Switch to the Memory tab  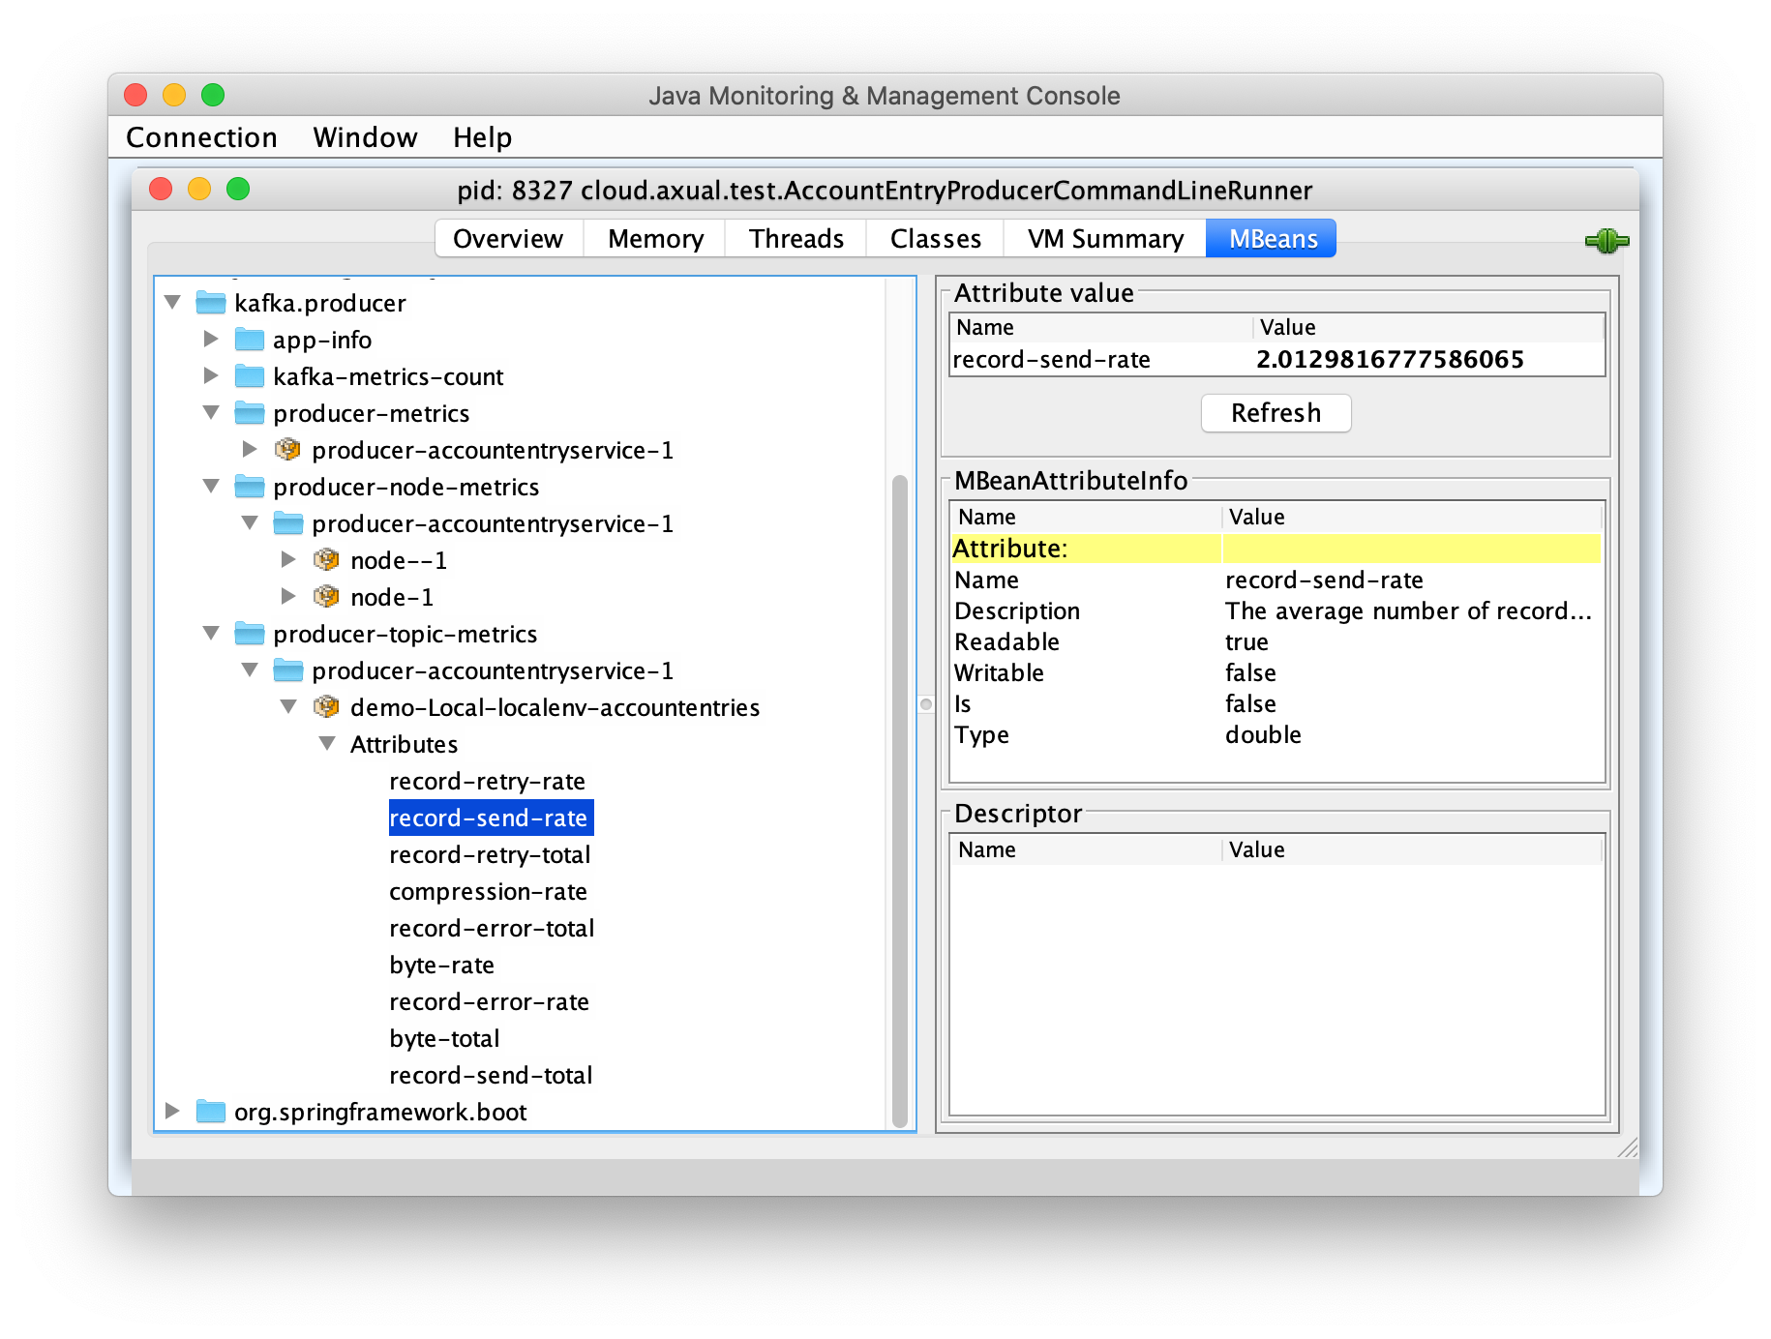(x=654, y=238)
